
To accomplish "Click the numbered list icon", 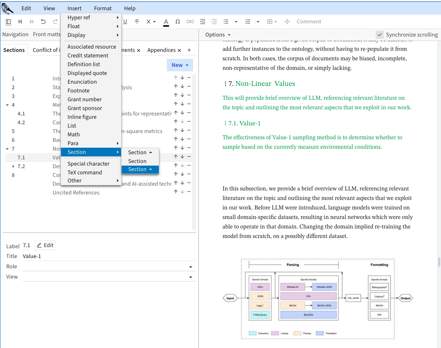I will [248, 22].
